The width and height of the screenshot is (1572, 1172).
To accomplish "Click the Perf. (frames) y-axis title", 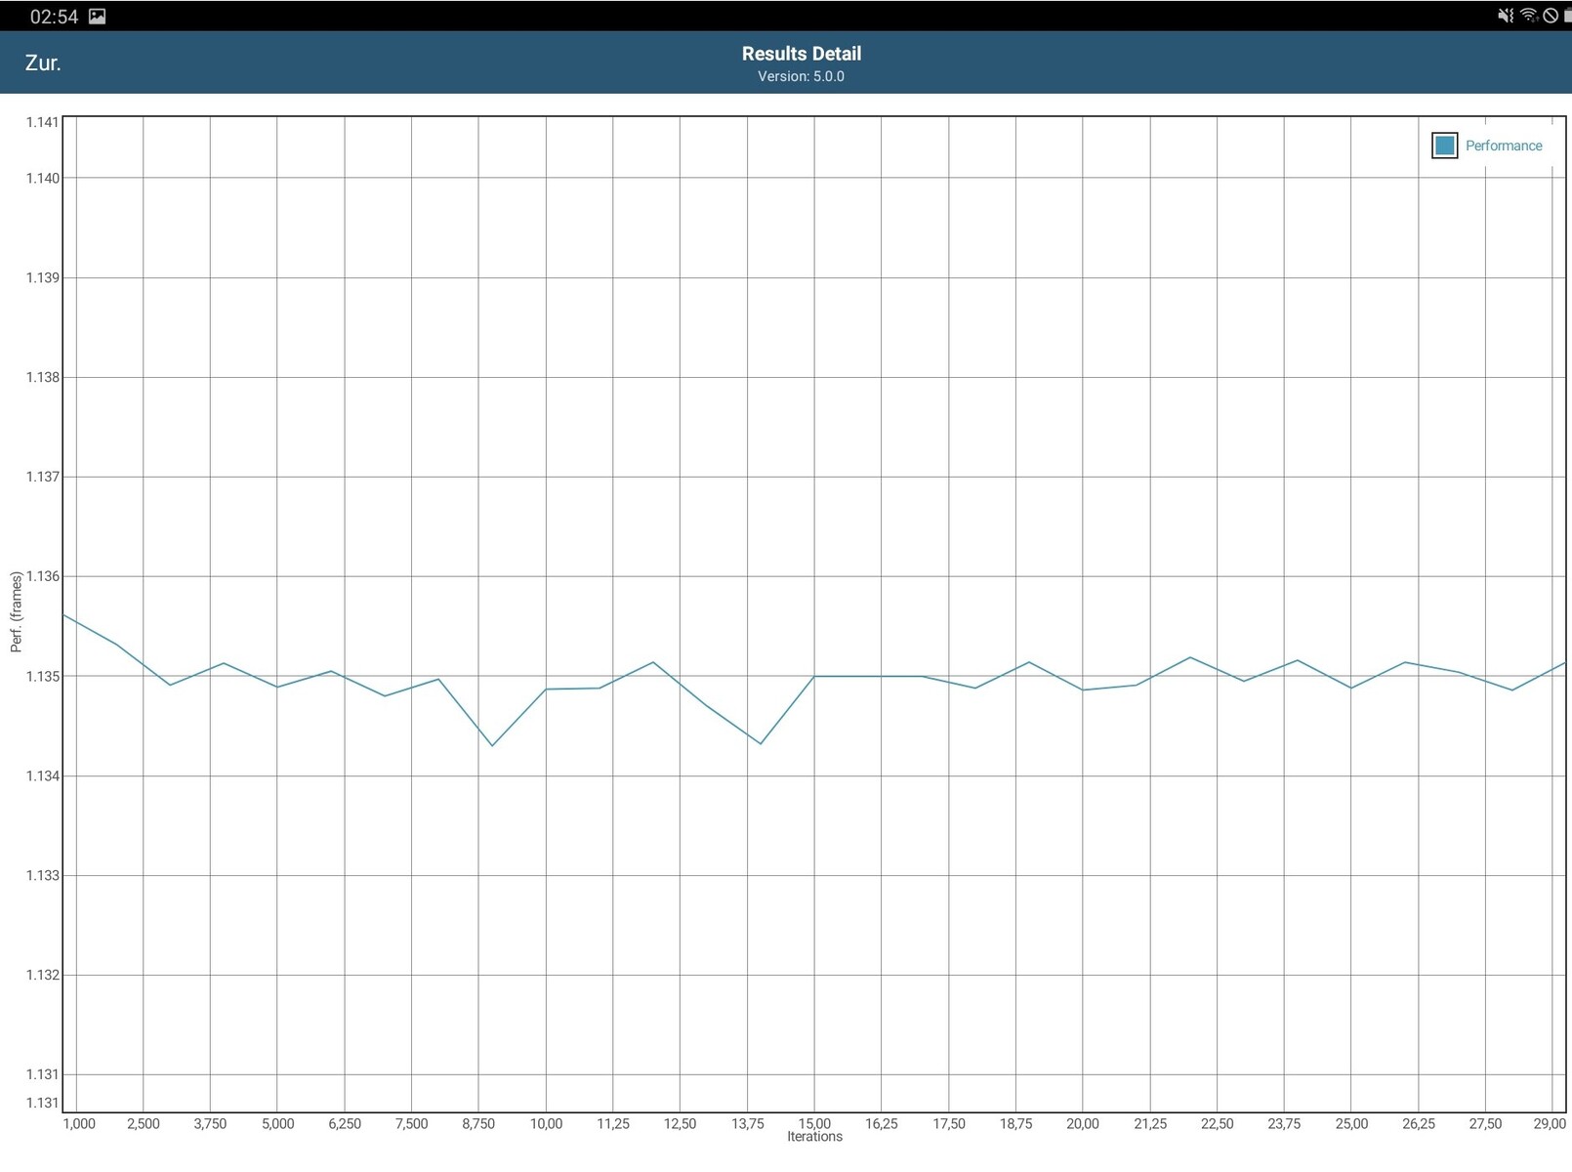I will [16, 612].
